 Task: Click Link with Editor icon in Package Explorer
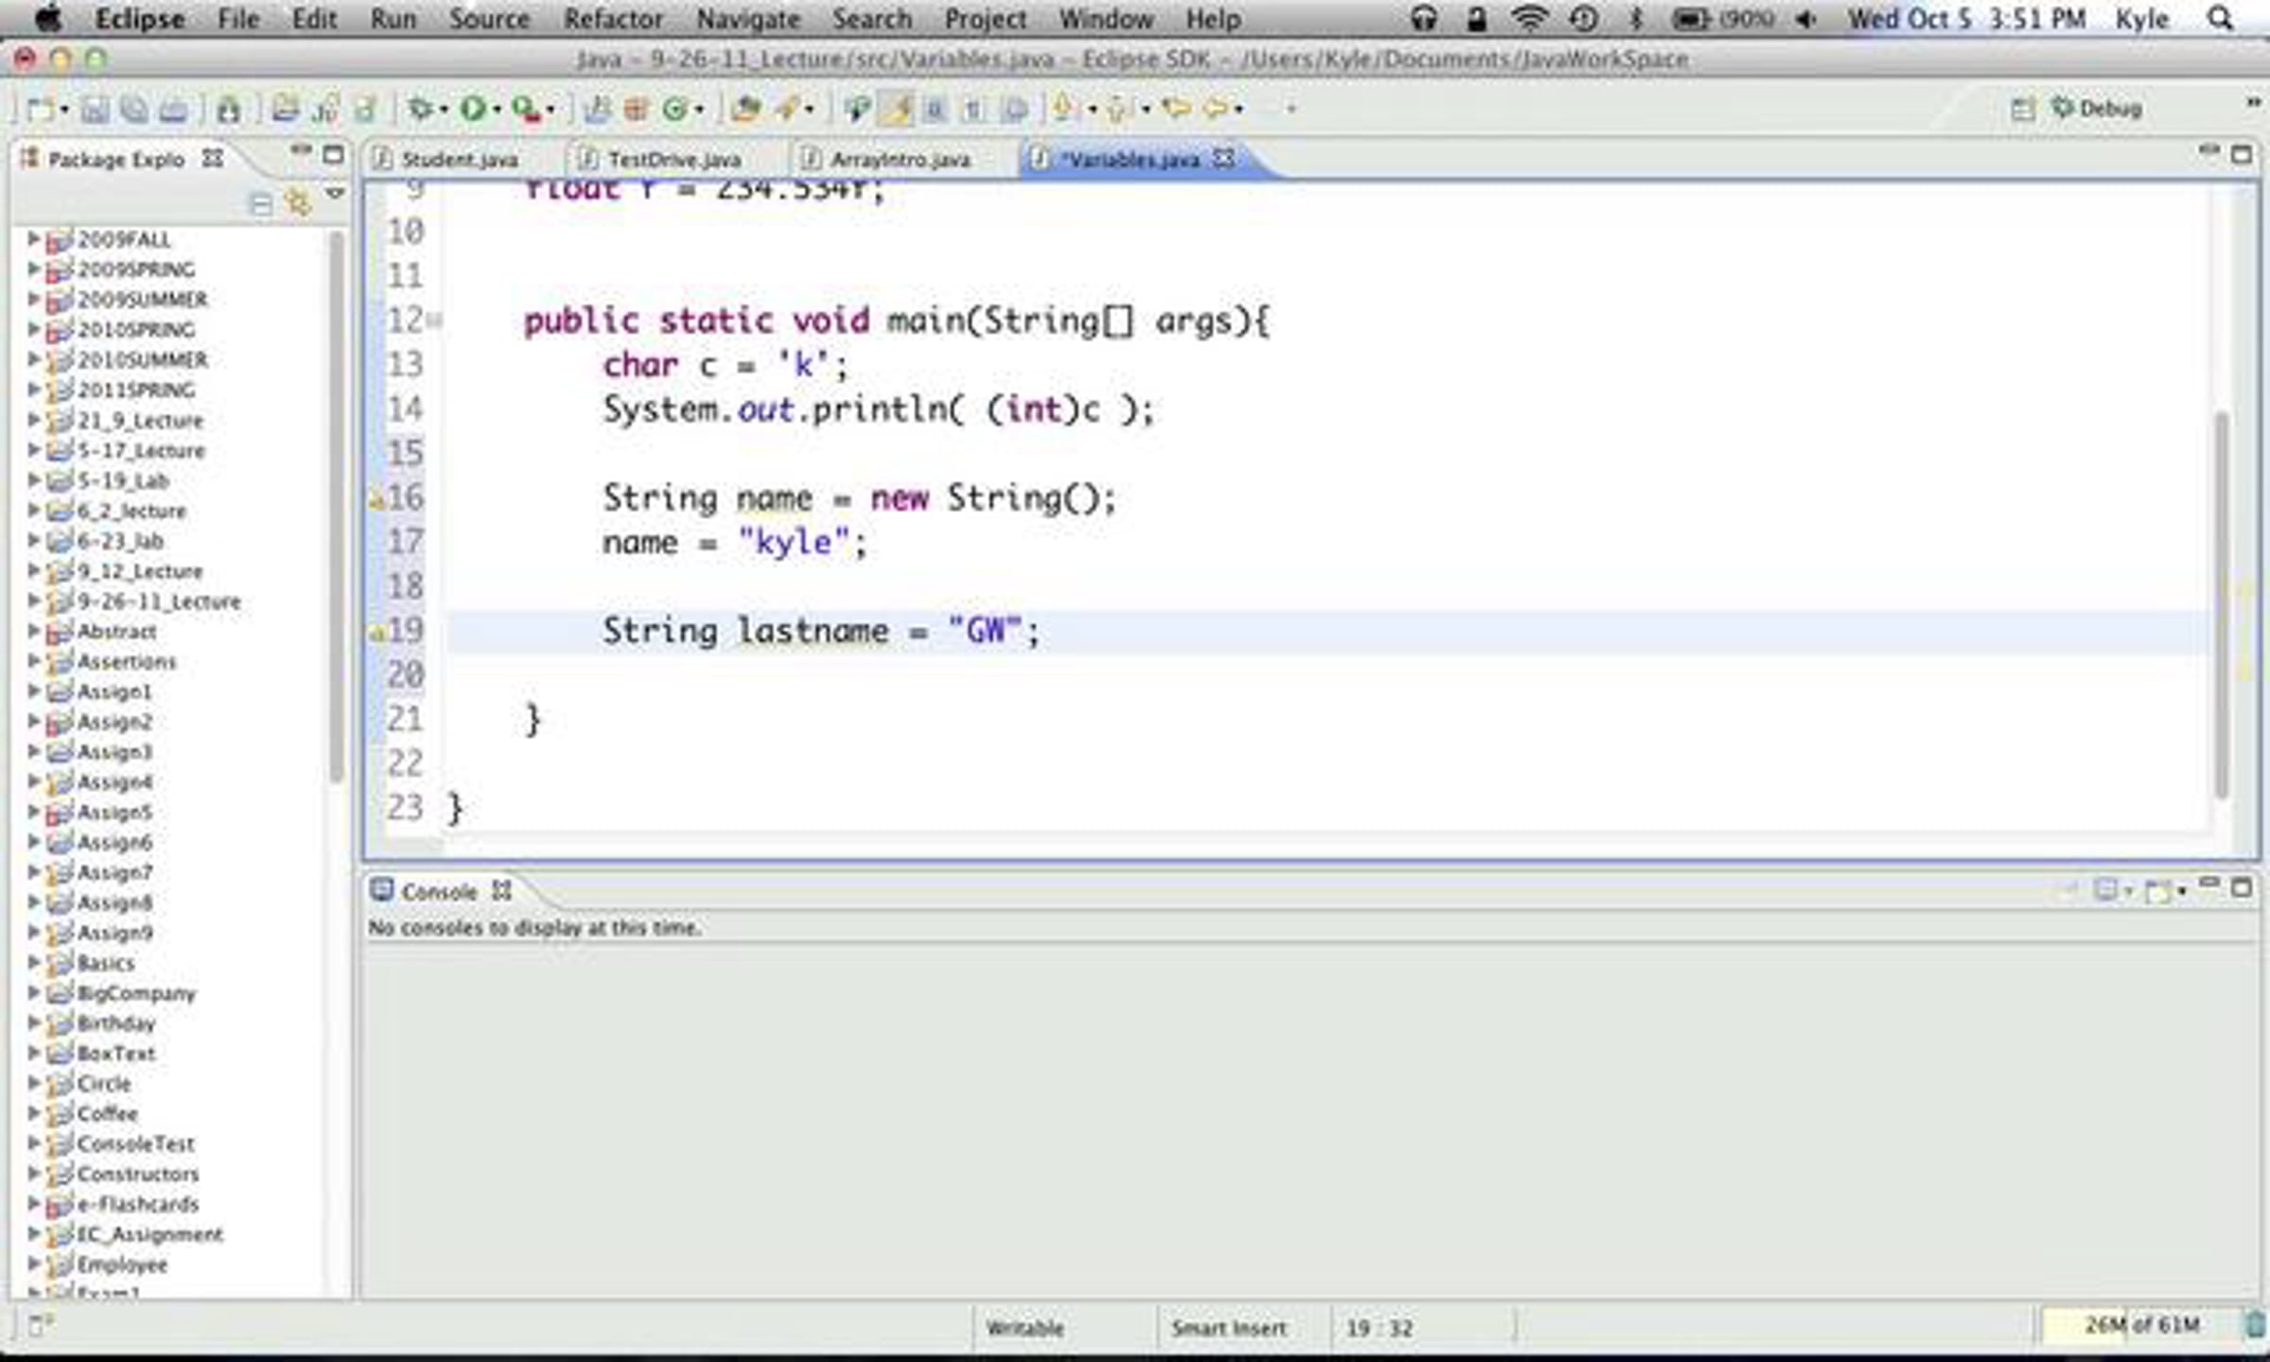point(299,202)
